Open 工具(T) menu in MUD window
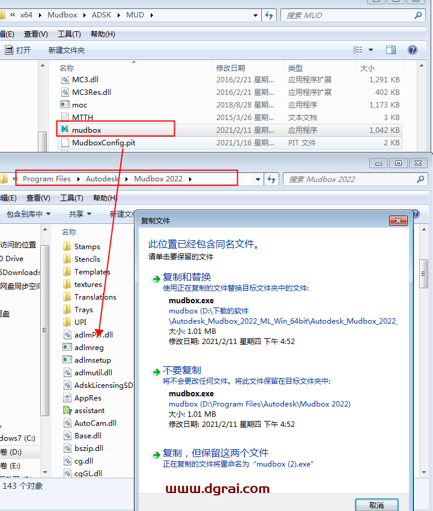Screen dimensions: 433x511 pos(69,34)
